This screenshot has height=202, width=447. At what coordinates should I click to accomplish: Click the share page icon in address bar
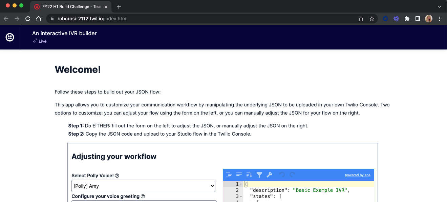(361, 19)
